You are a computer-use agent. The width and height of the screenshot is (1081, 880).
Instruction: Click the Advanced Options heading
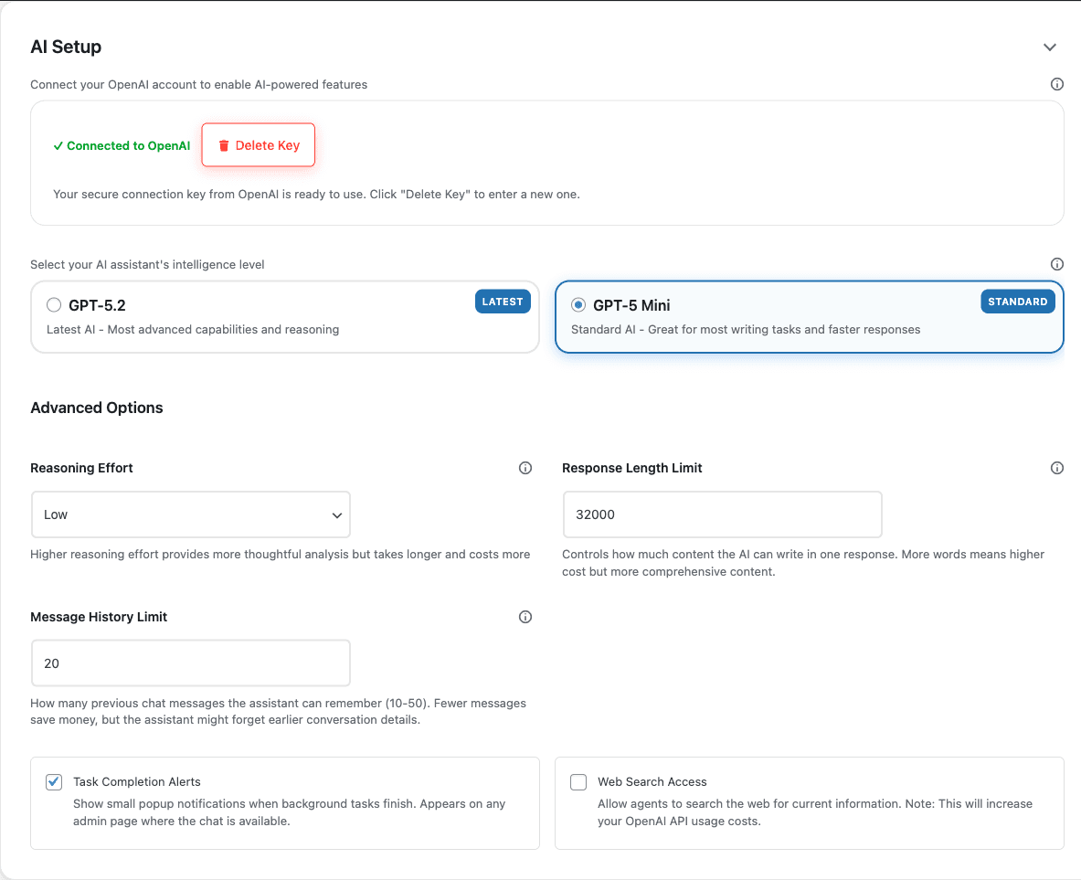tap(97, 408)
